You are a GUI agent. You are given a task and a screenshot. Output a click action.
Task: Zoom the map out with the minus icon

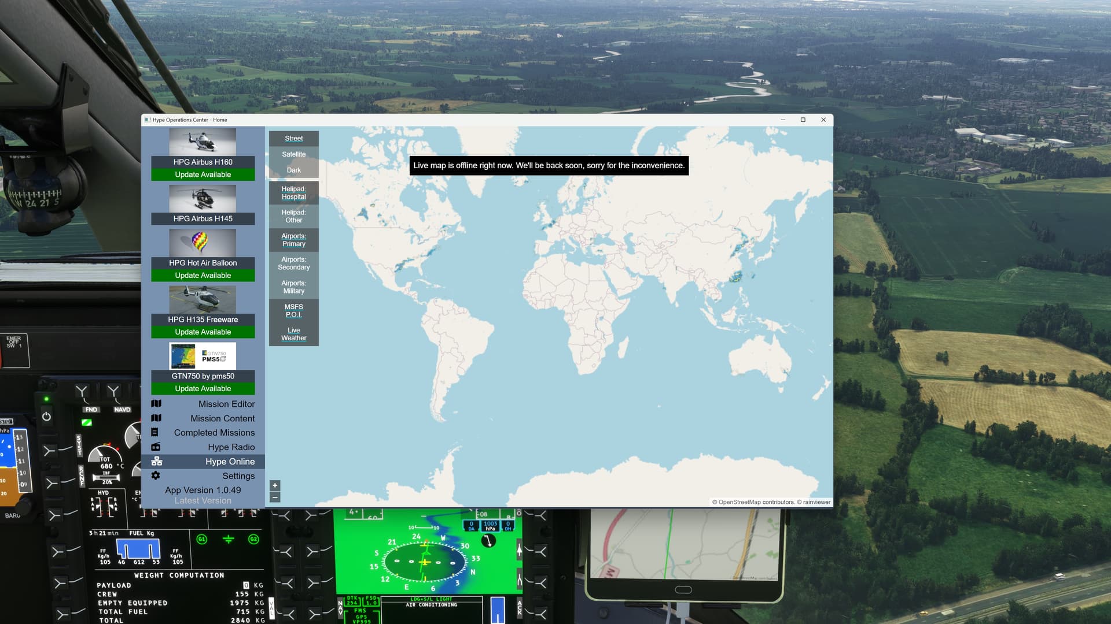[x=274, y=496]
